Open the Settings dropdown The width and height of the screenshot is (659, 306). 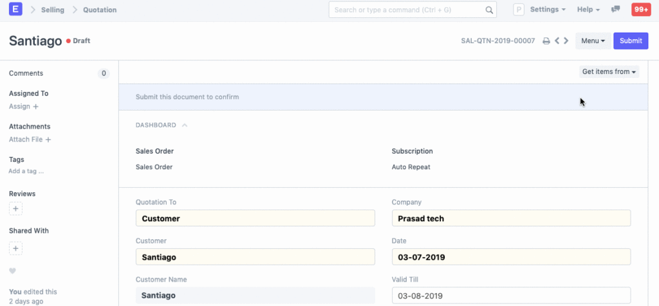coord(548,10)
